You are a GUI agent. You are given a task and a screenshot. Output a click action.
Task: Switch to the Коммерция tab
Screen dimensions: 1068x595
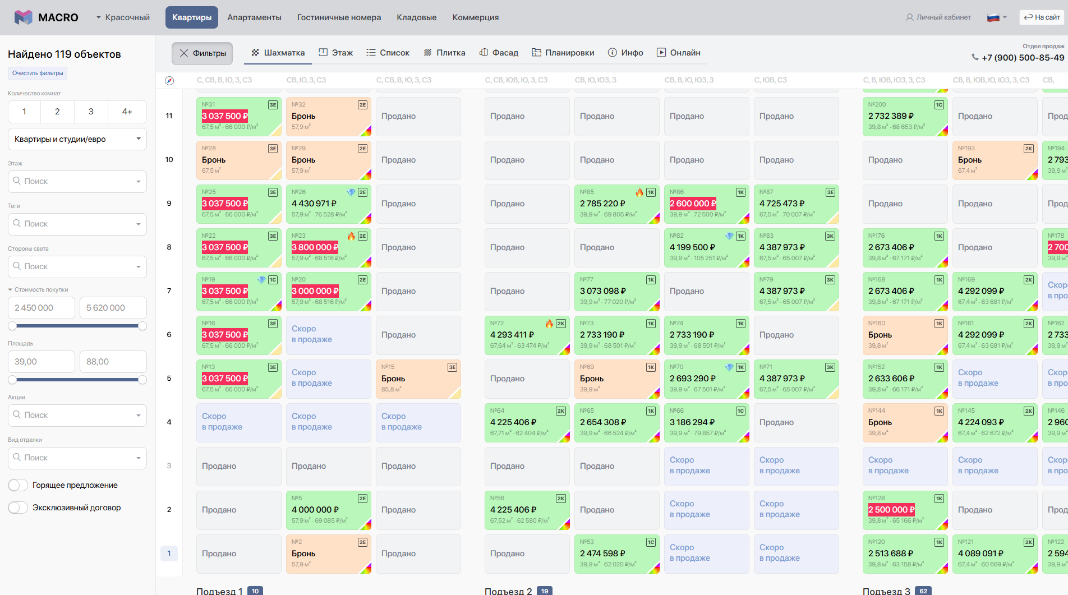pos(476,17)
